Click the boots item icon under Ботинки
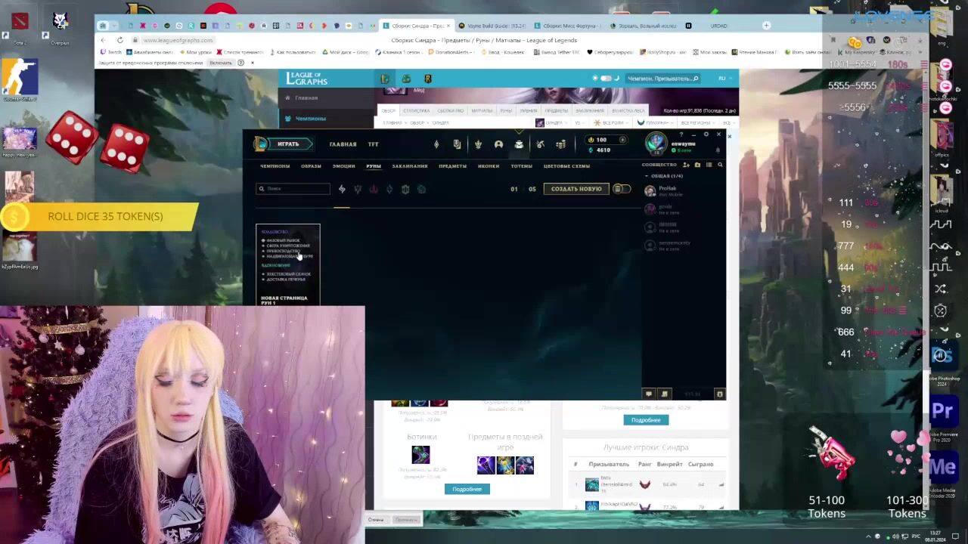 click(420, 455)
